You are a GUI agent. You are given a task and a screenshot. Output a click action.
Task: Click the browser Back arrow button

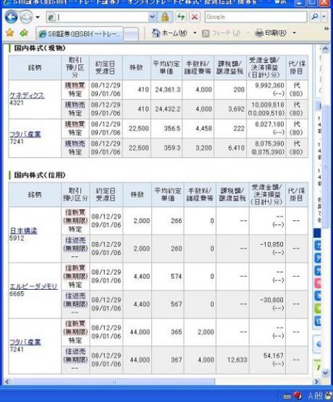click(11, 17)
